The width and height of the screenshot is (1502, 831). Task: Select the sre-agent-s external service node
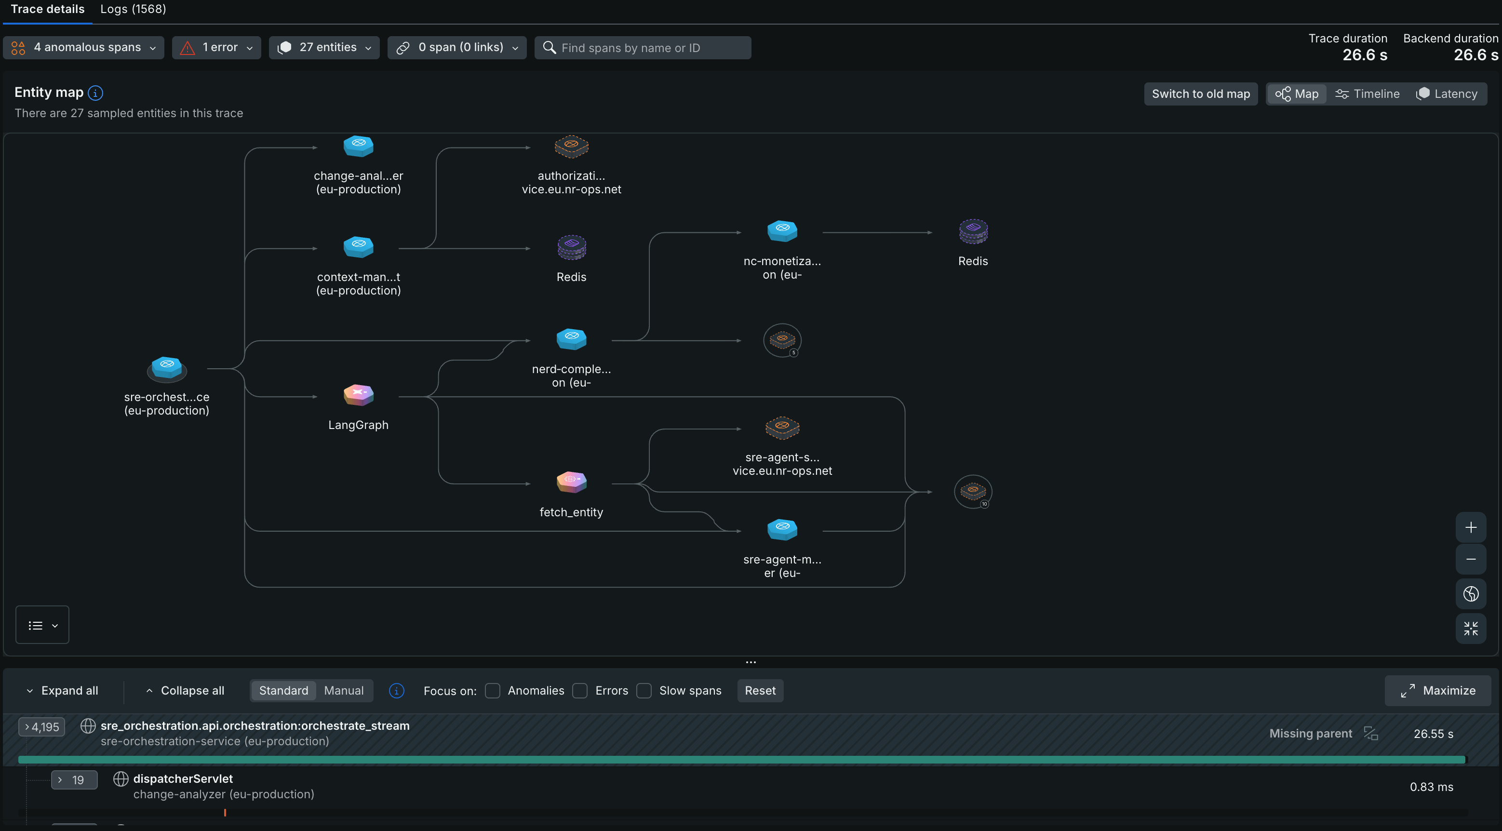[x=782, y=428]
